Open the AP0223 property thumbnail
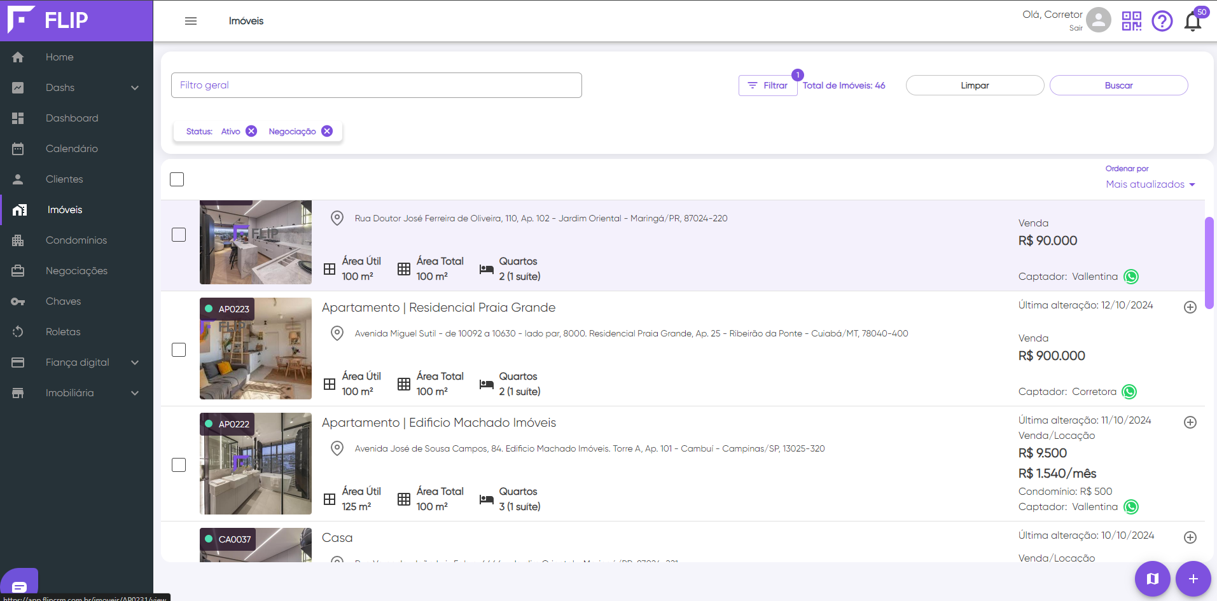This screenshot has height=601, width=1217. pyautogui.click(x=256, y=349)
